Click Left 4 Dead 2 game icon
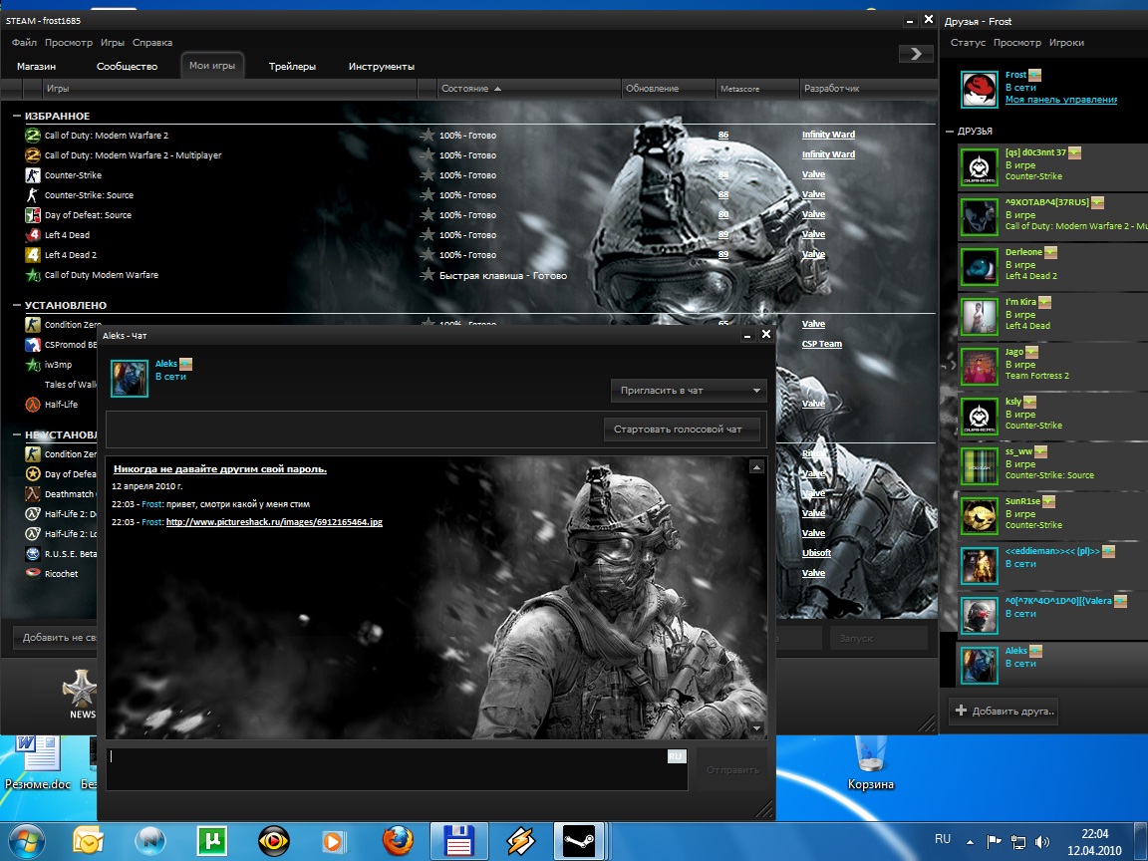The width and height of the screenshot is (1148, 861). point(32,255)
